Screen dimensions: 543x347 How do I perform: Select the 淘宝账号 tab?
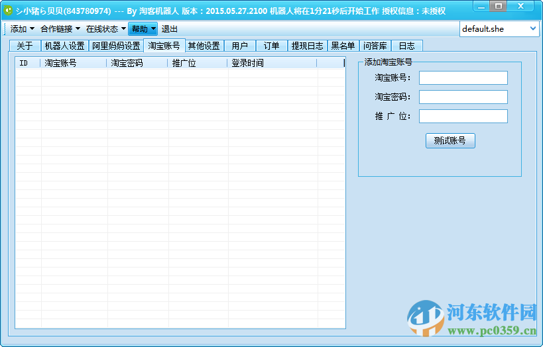(164, 45)
